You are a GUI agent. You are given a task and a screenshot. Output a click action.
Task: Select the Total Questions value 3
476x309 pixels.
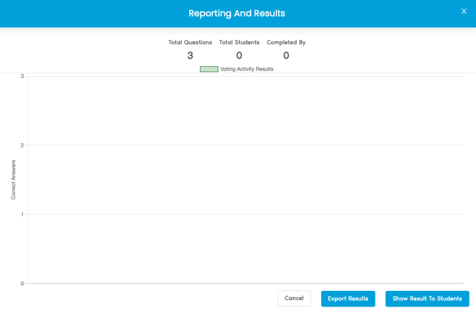pyautogui.click(x=190, y=56)
